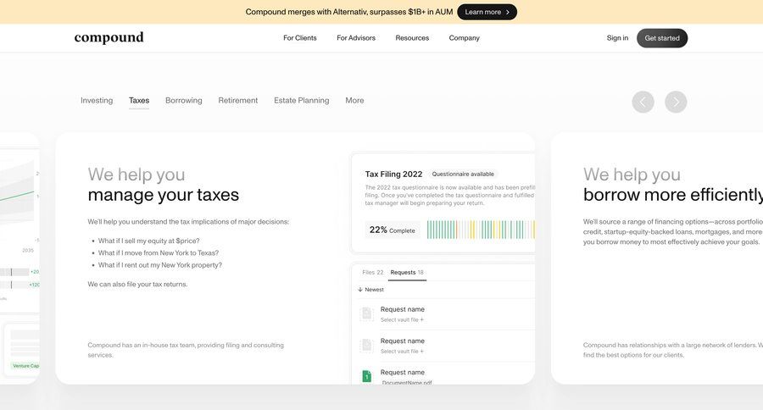Click the Newest sort arrow
The width and height of the screenshot is (763, 410).
[x=360, y=290]
